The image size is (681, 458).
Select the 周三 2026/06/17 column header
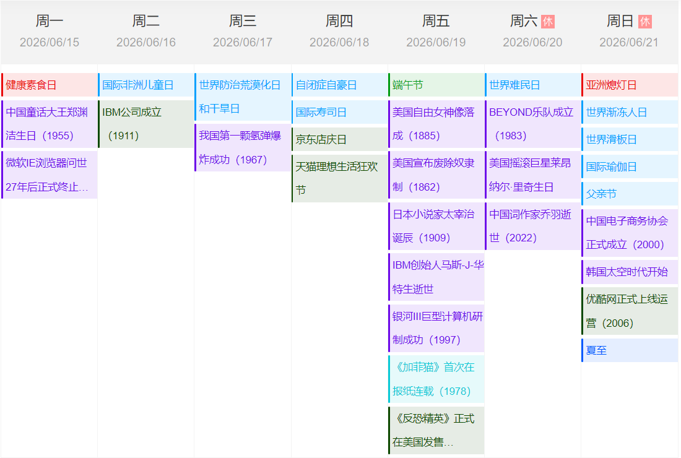click(243, 32)
